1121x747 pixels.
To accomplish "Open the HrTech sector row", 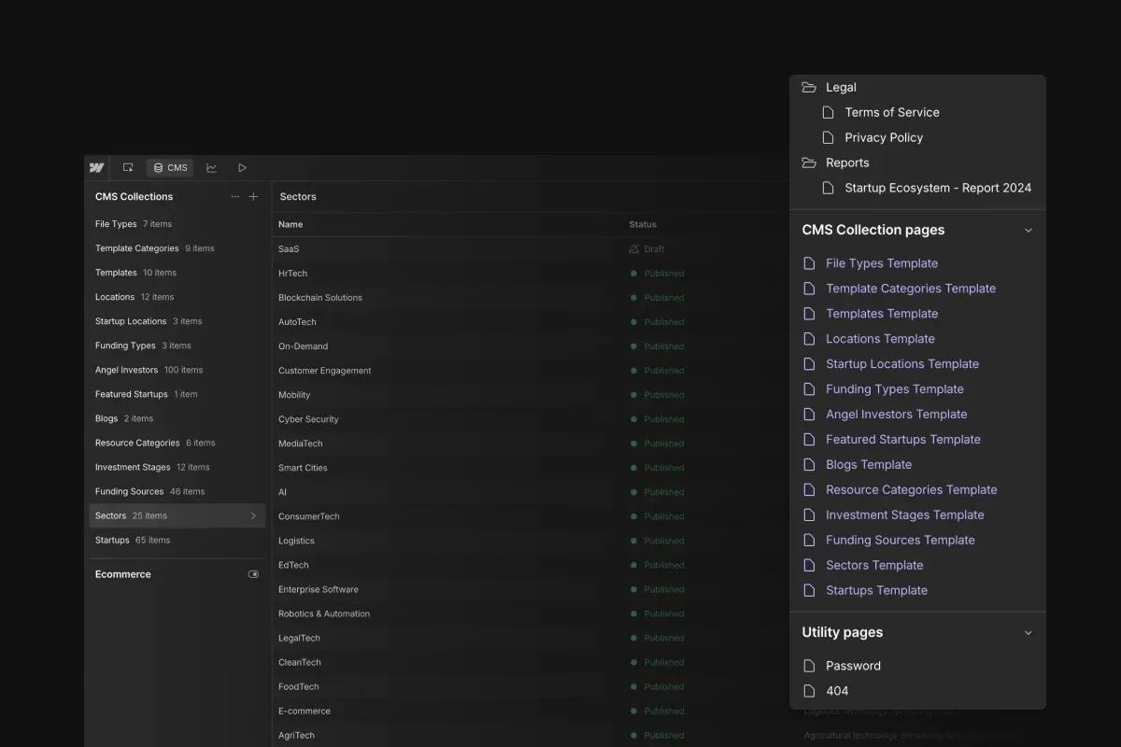I will (531, 274).
